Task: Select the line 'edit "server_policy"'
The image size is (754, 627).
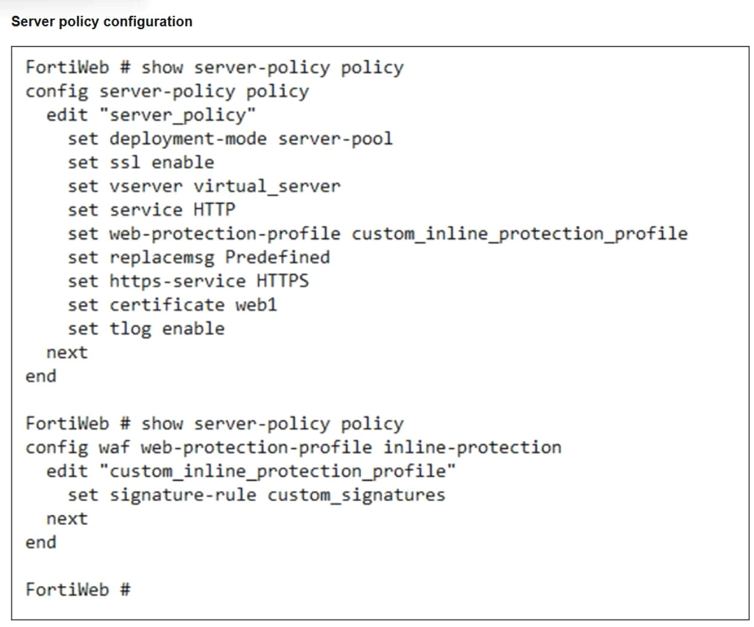Action: tap(151, 115)
